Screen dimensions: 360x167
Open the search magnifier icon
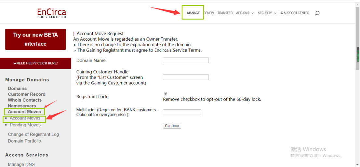317,13
